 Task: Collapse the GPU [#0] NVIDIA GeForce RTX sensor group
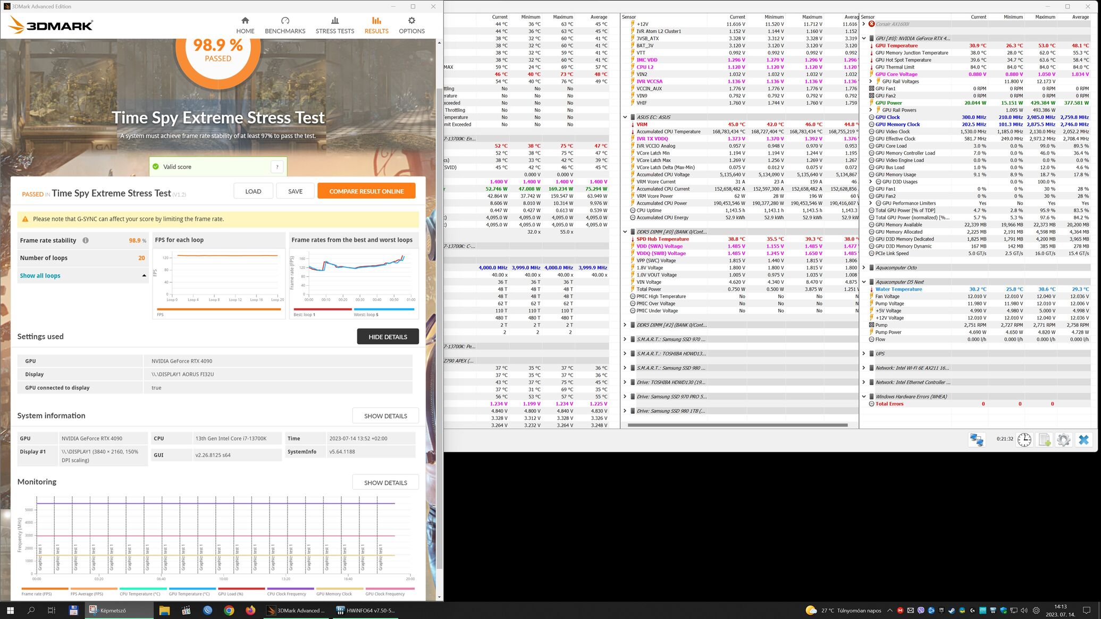[864, 38]
